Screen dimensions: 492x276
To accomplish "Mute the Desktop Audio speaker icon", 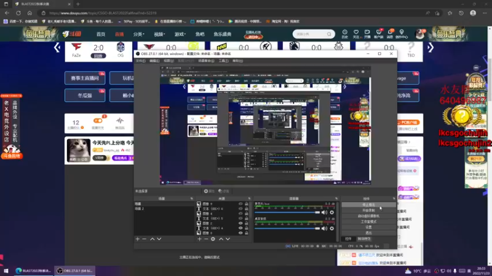I will tap(324, 228).
